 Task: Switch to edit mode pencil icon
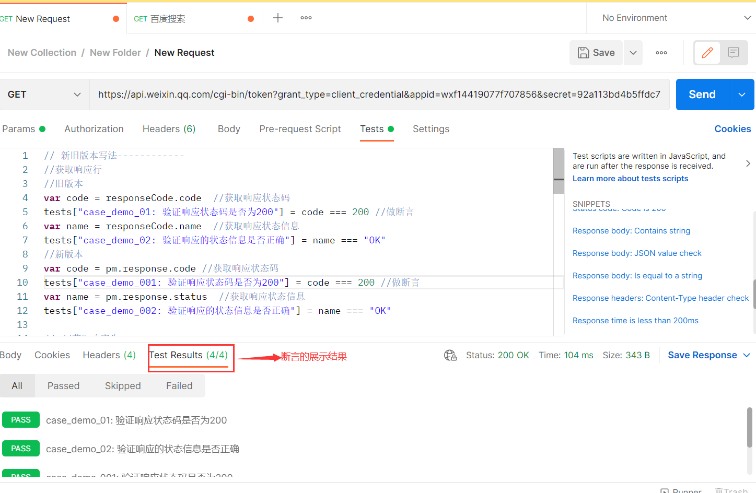707,53
